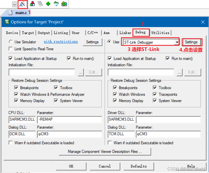This screenshot has width=209, height=173.
Task: Toggle simulator Load Application at Startup checkbox
Action: coord(11,58)
